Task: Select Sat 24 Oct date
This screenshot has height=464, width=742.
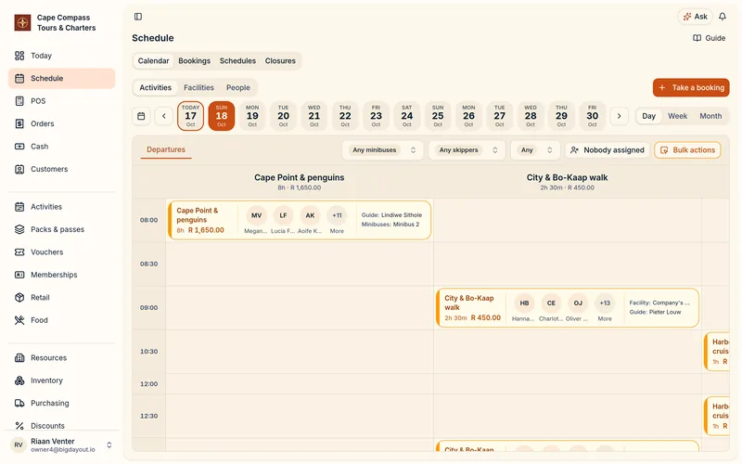Action: tap(407, 116)
